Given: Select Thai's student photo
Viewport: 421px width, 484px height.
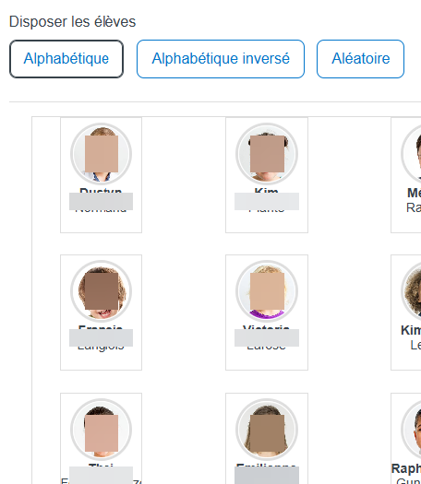Looking at the screenshot, I should tap(101, 430).
